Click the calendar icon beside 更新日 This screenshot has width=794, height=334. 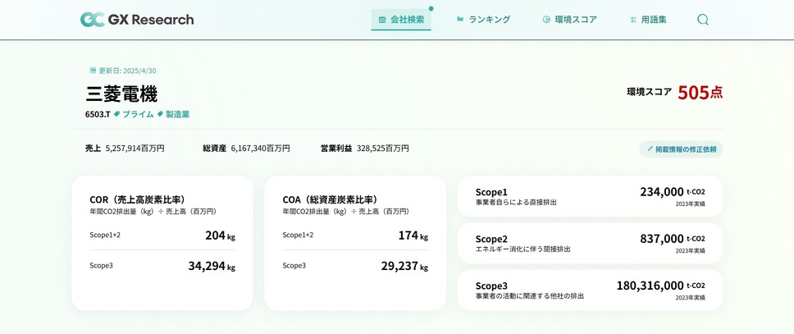[93, 71]
